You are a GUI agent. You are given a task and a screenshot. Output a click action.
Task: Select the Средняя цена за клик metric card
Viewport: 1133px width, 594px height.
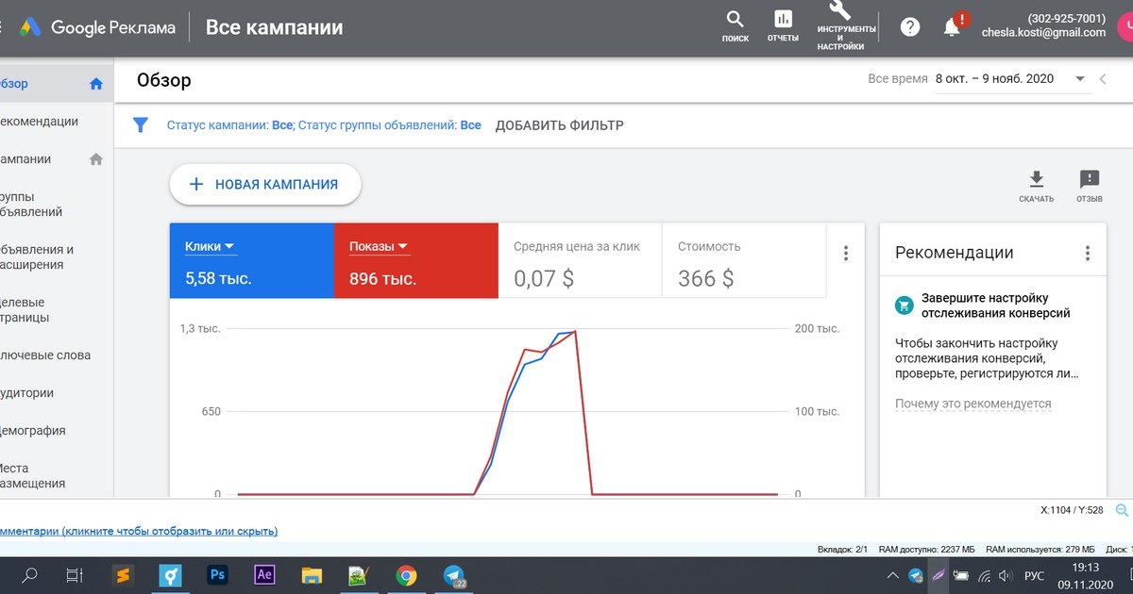coord(580,261)
